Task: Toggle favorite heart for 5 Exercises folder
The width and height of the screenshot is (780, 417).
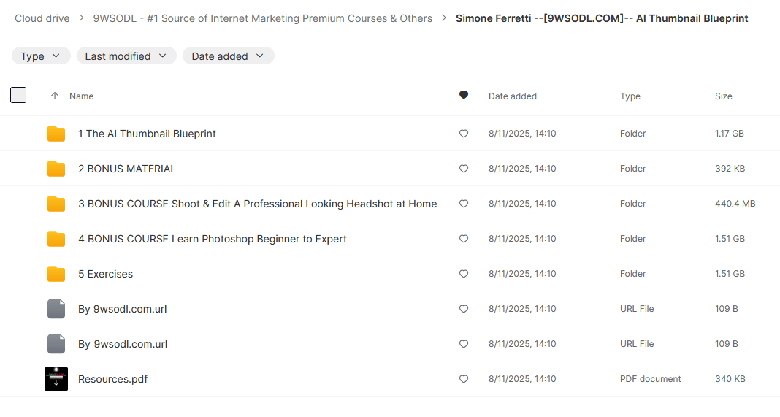Action: (463, 274)
